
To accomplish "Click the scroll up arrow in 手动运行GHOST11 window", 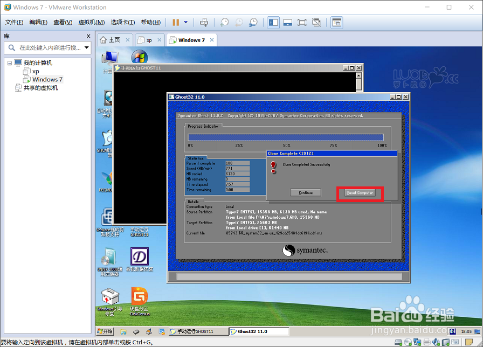I will click(358, 75).
